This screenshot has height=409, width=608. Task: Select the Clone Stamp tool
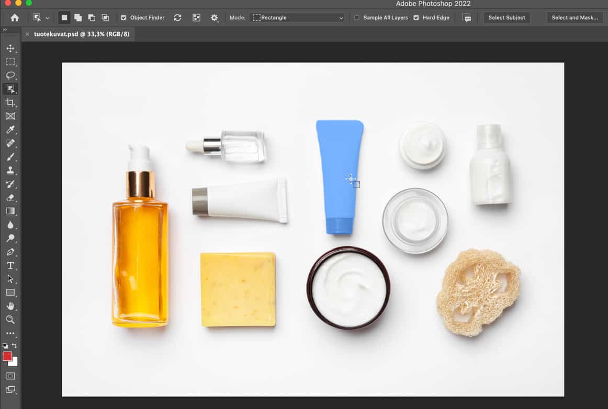[x=10, y=170]
